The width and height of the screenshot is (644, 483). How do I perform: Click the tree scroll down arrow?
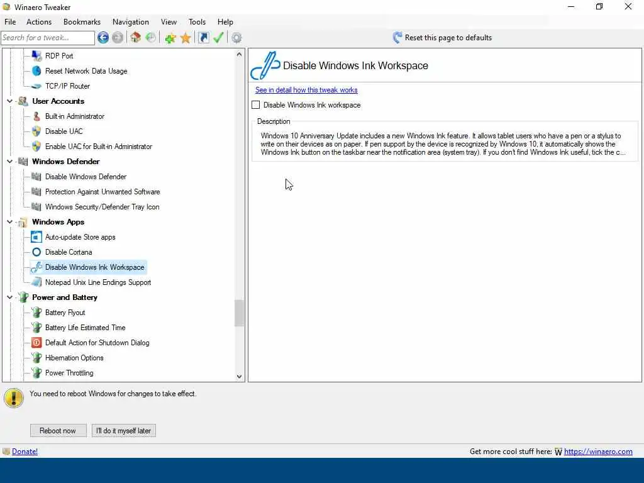(x=239, y=376)
